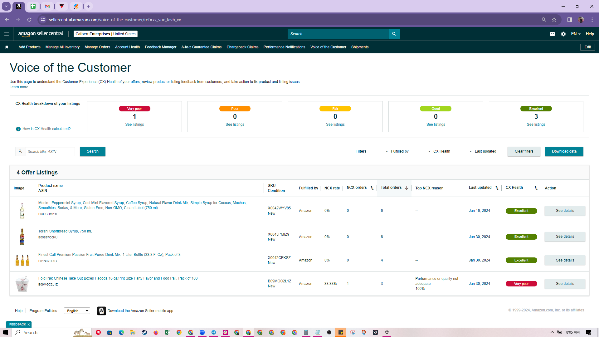The height and width of the screenshot is (337, 599).
Task: Click the Windows Start button
Action: click(x=6, y=332)
